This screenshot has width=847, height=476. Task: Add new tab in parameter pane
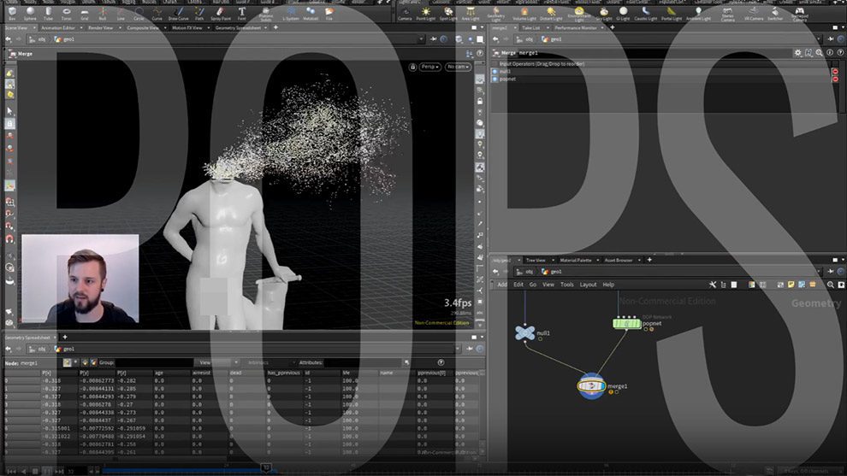click(612, 27)
